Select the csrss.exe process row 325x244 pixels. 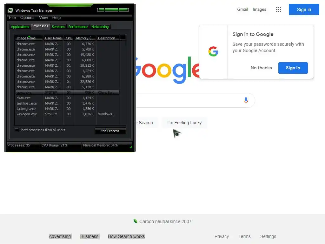tap(67, 92)
